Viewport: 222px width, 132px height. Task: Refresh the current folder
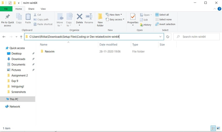coord(168,37)
